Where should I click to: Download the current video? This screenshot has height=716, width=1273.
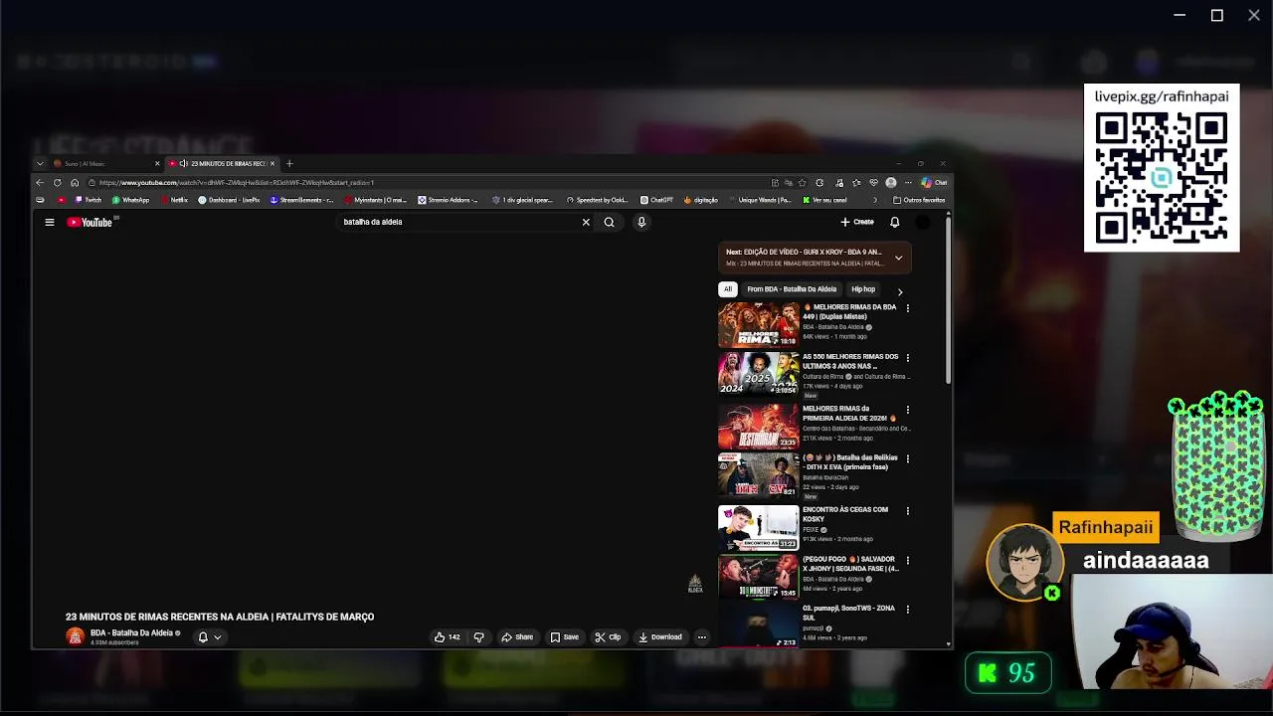coord(660,637)
